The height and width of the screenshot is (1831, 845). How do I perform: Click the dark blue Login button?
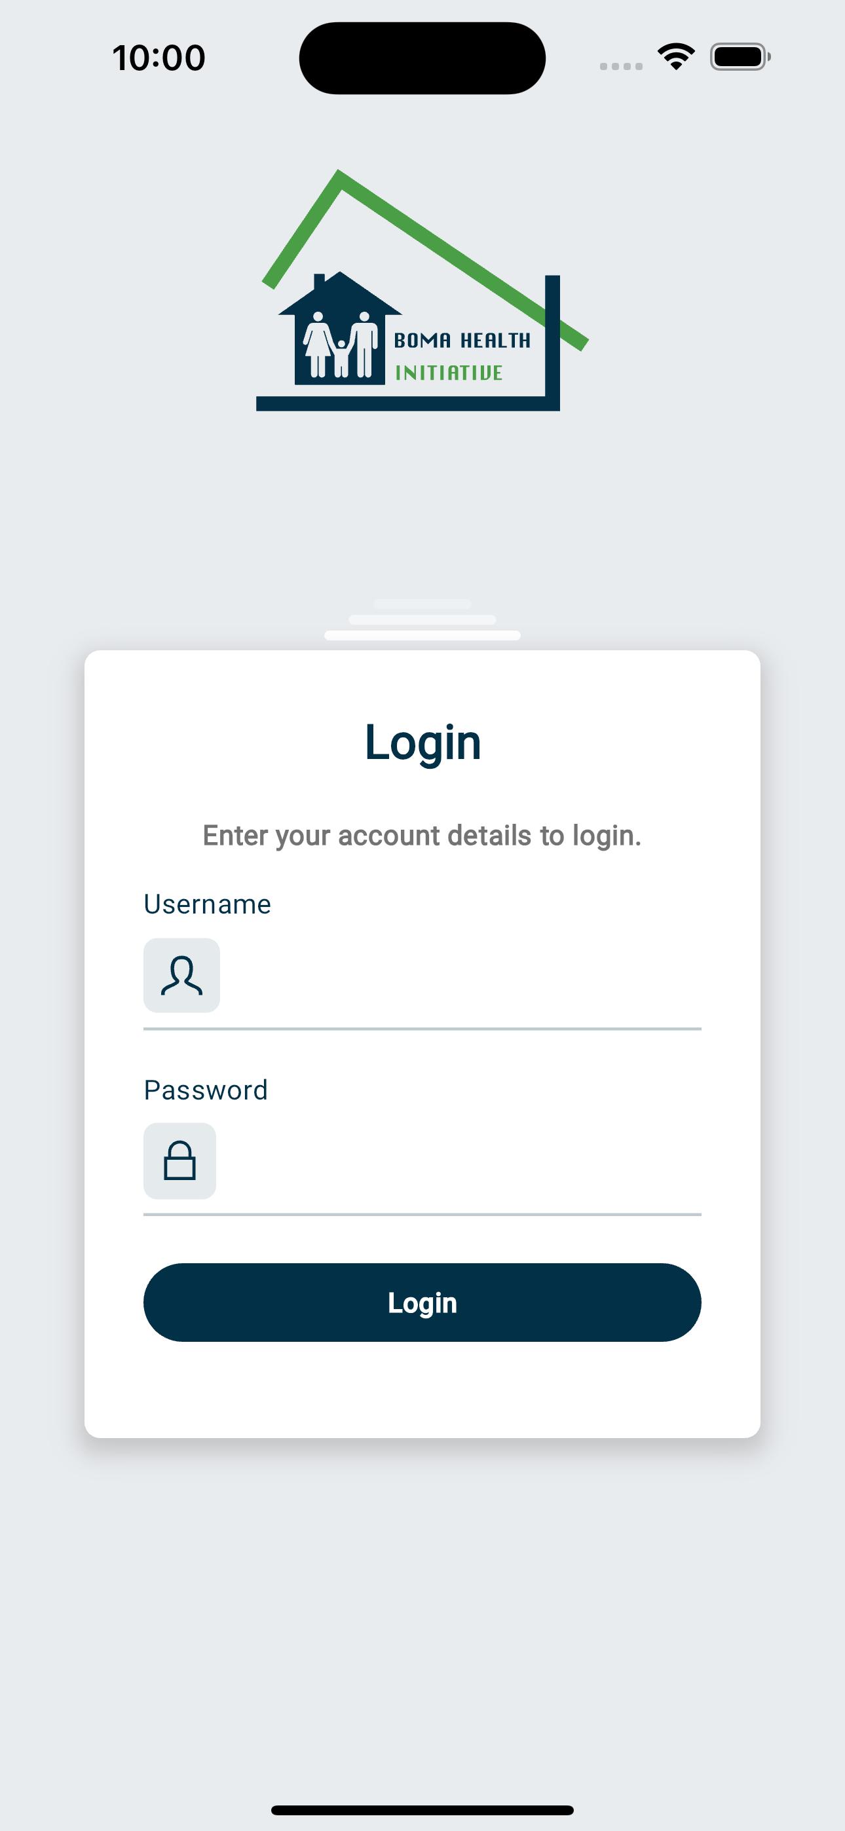423,1302
